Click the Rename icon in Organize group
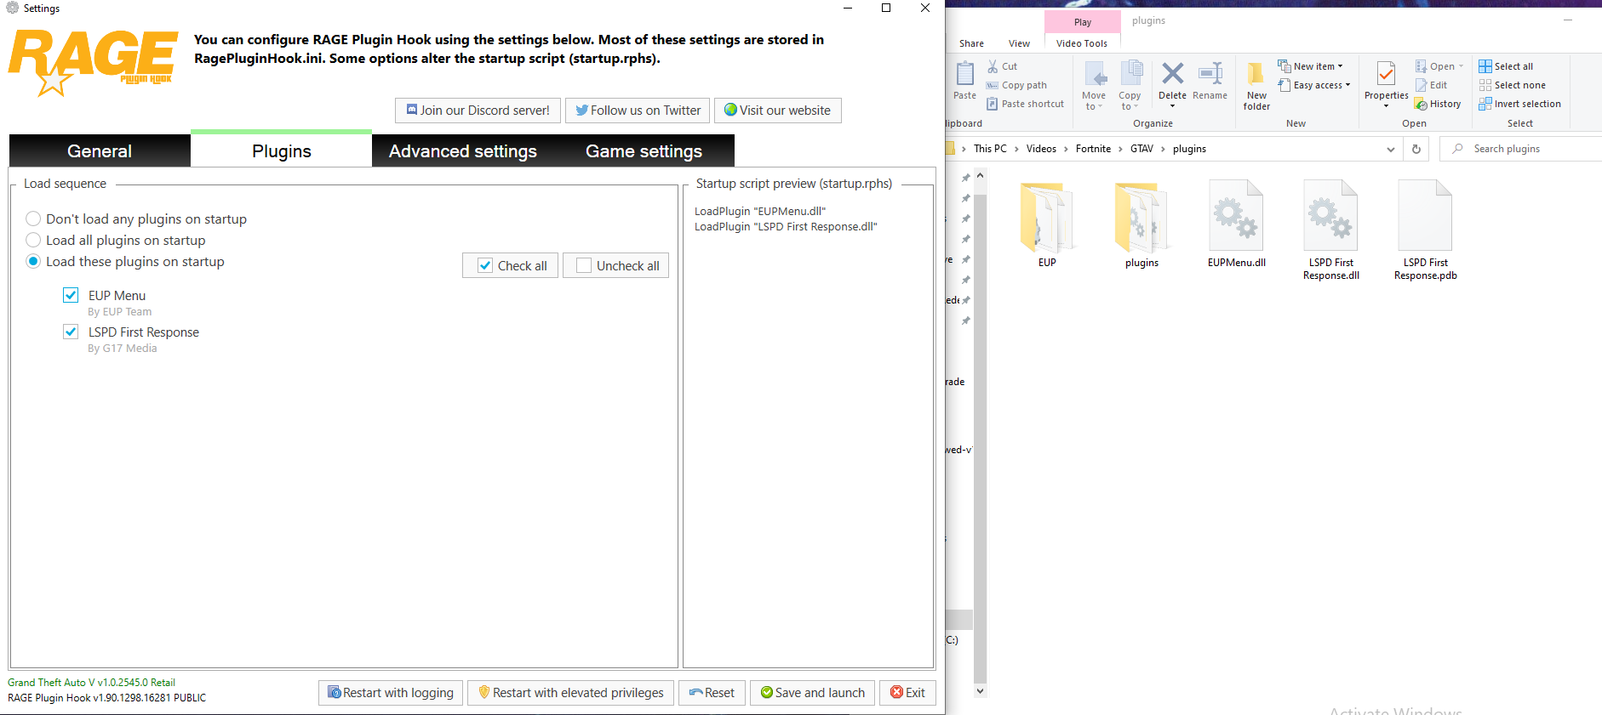Screen dimensions: 1602x715 coord(1210,75)
